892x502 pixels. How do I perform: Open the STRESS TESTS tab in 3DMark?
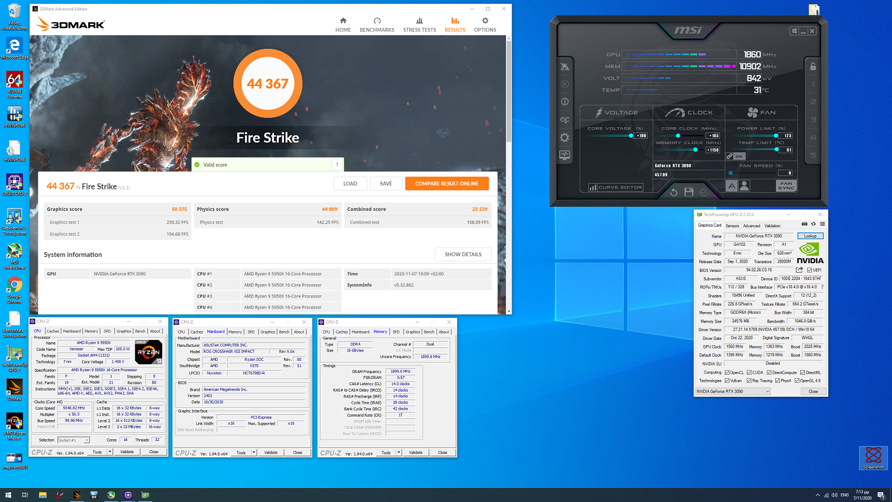pos(419,24)
